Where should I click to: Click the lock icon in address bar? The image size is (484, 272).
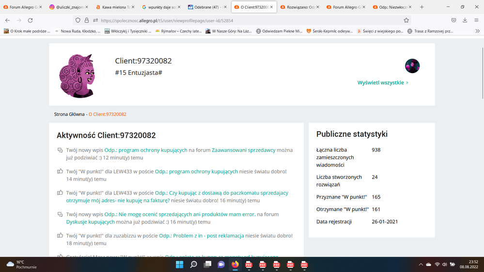click(87, 20)
